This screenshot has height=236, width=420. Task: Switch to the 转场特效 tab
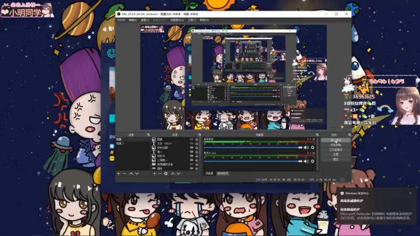[223, 174]
